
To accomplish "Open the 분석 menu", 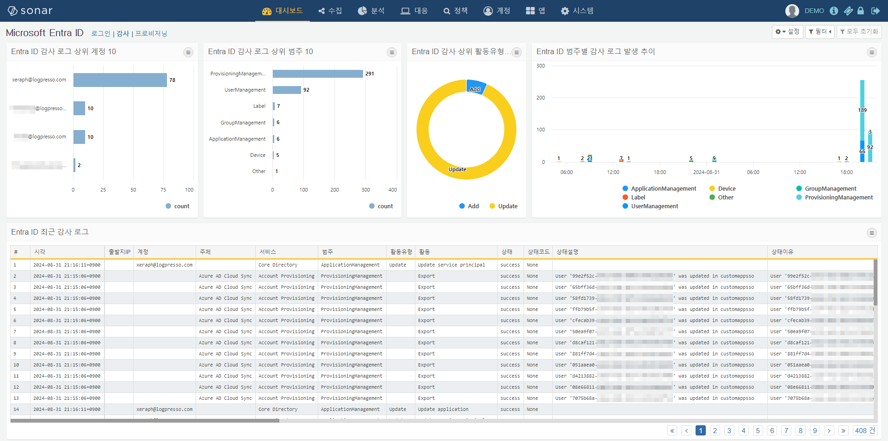I will click(371, 11).
